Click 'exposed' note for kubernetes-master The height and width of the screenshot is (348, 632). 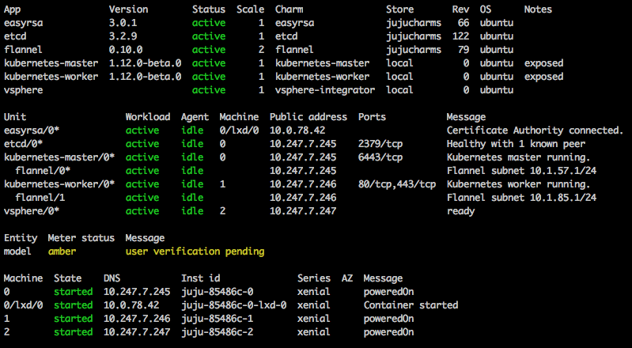[543, 63]
